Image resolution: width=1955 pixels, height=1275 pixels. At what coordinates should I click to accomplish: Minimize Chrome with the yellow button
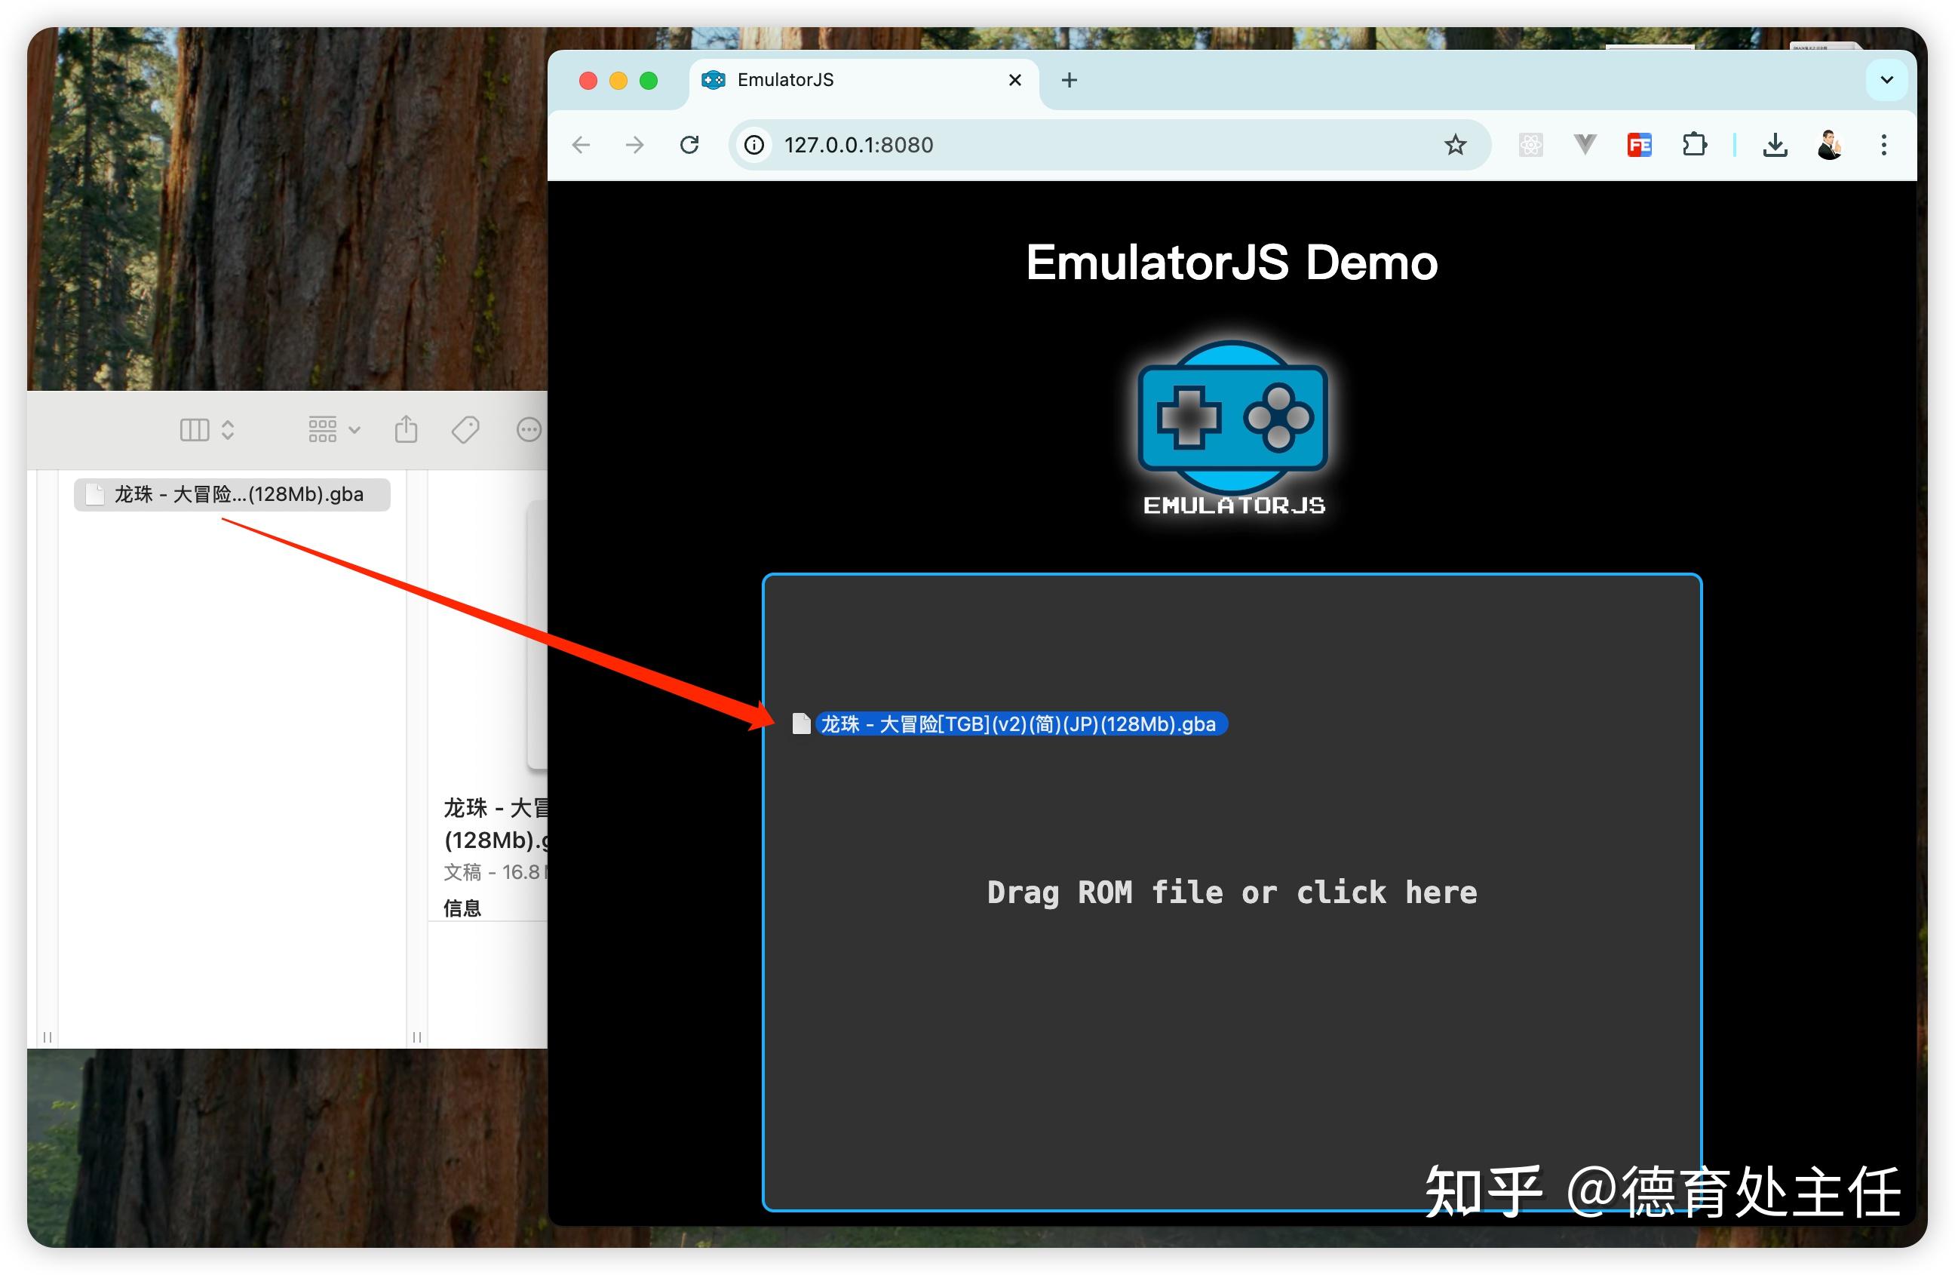pyautogui.click(x=618, y=81)
